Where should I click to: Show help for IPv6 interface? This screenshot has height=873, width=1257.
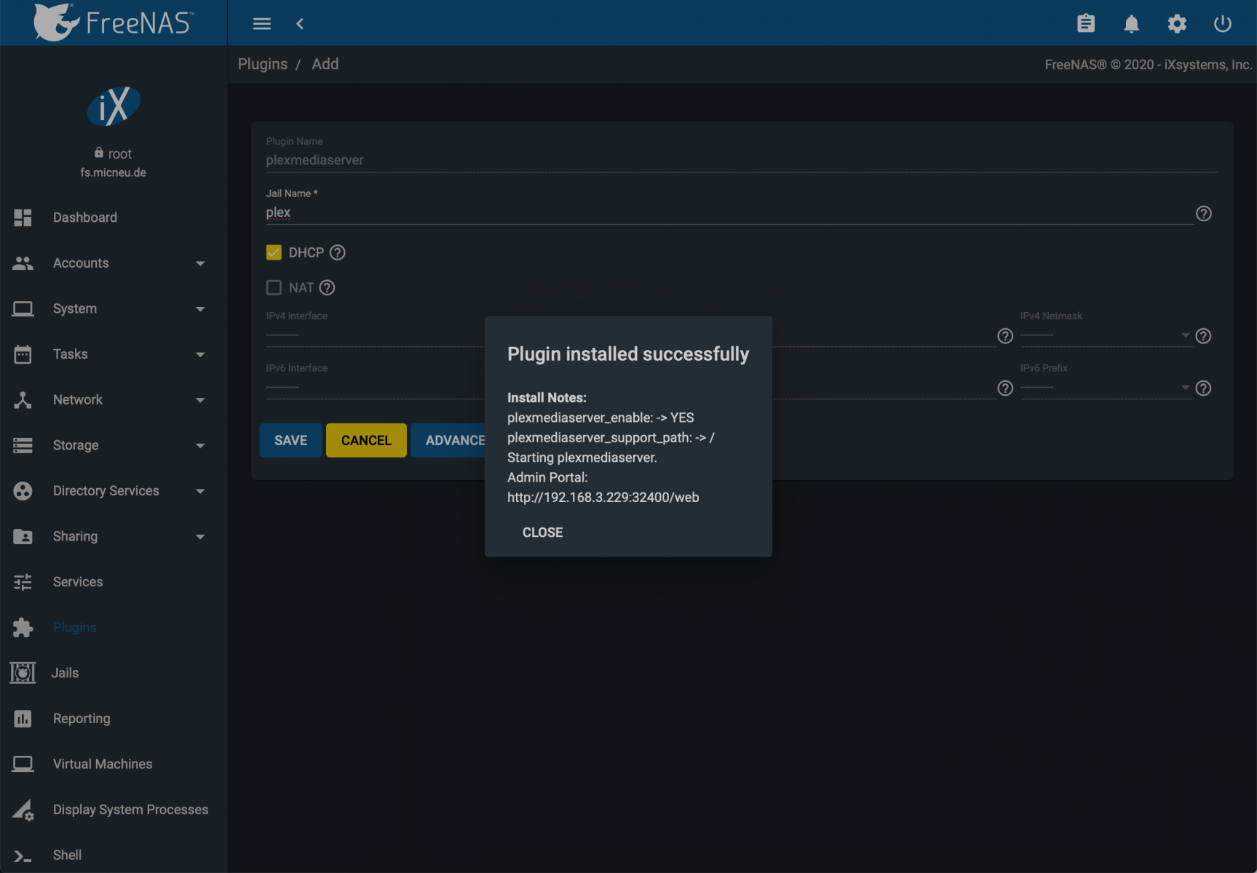coord(1005,388)
